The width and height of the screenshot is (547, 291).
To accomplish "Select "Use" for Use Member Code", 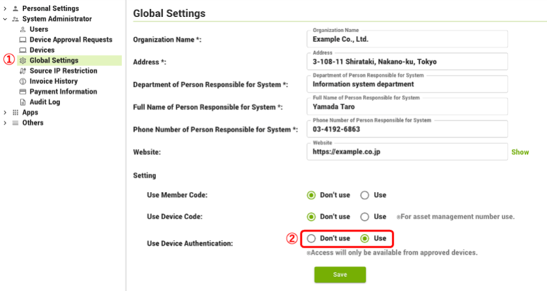I will click(x=365, y=195).
